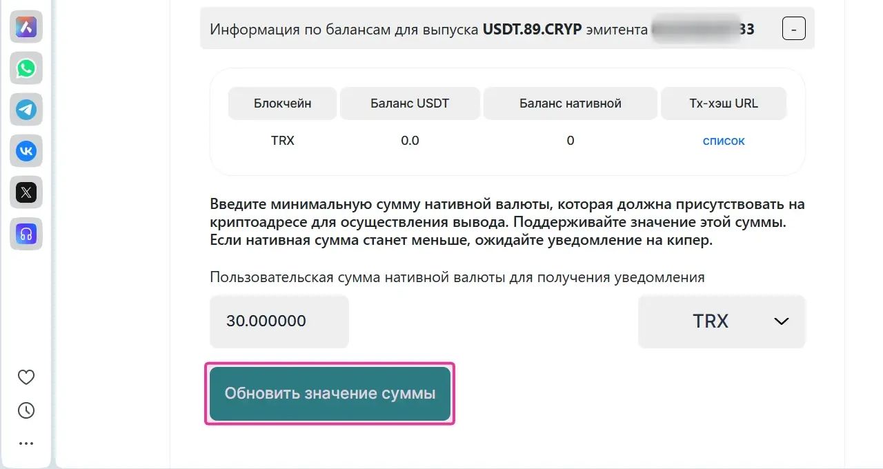Open X (Twitter) in sidebar
883x469 pixels.
[26, 192]
